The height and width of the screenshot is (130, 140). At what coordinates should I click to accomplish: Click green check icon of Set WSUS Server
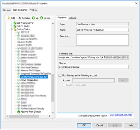pyautogui.click(x=15, y=23)
